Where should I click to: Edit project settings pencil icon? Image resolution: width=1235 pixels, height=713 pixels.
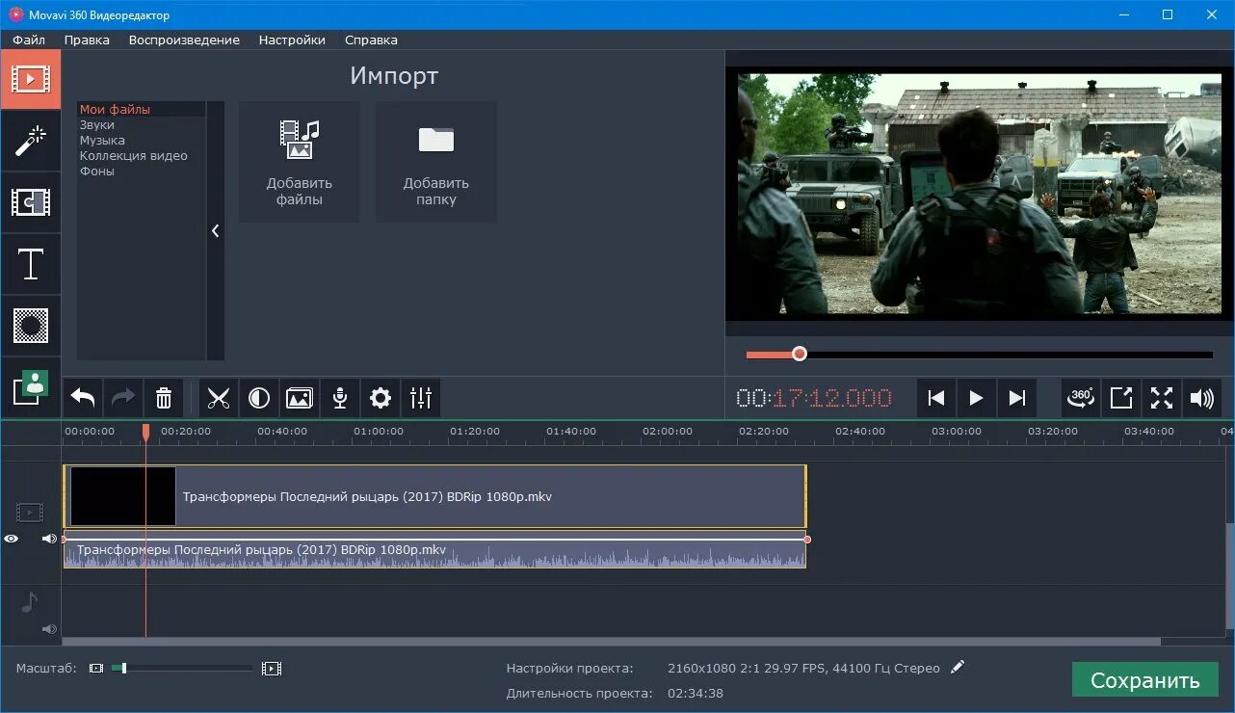point(957,667)
